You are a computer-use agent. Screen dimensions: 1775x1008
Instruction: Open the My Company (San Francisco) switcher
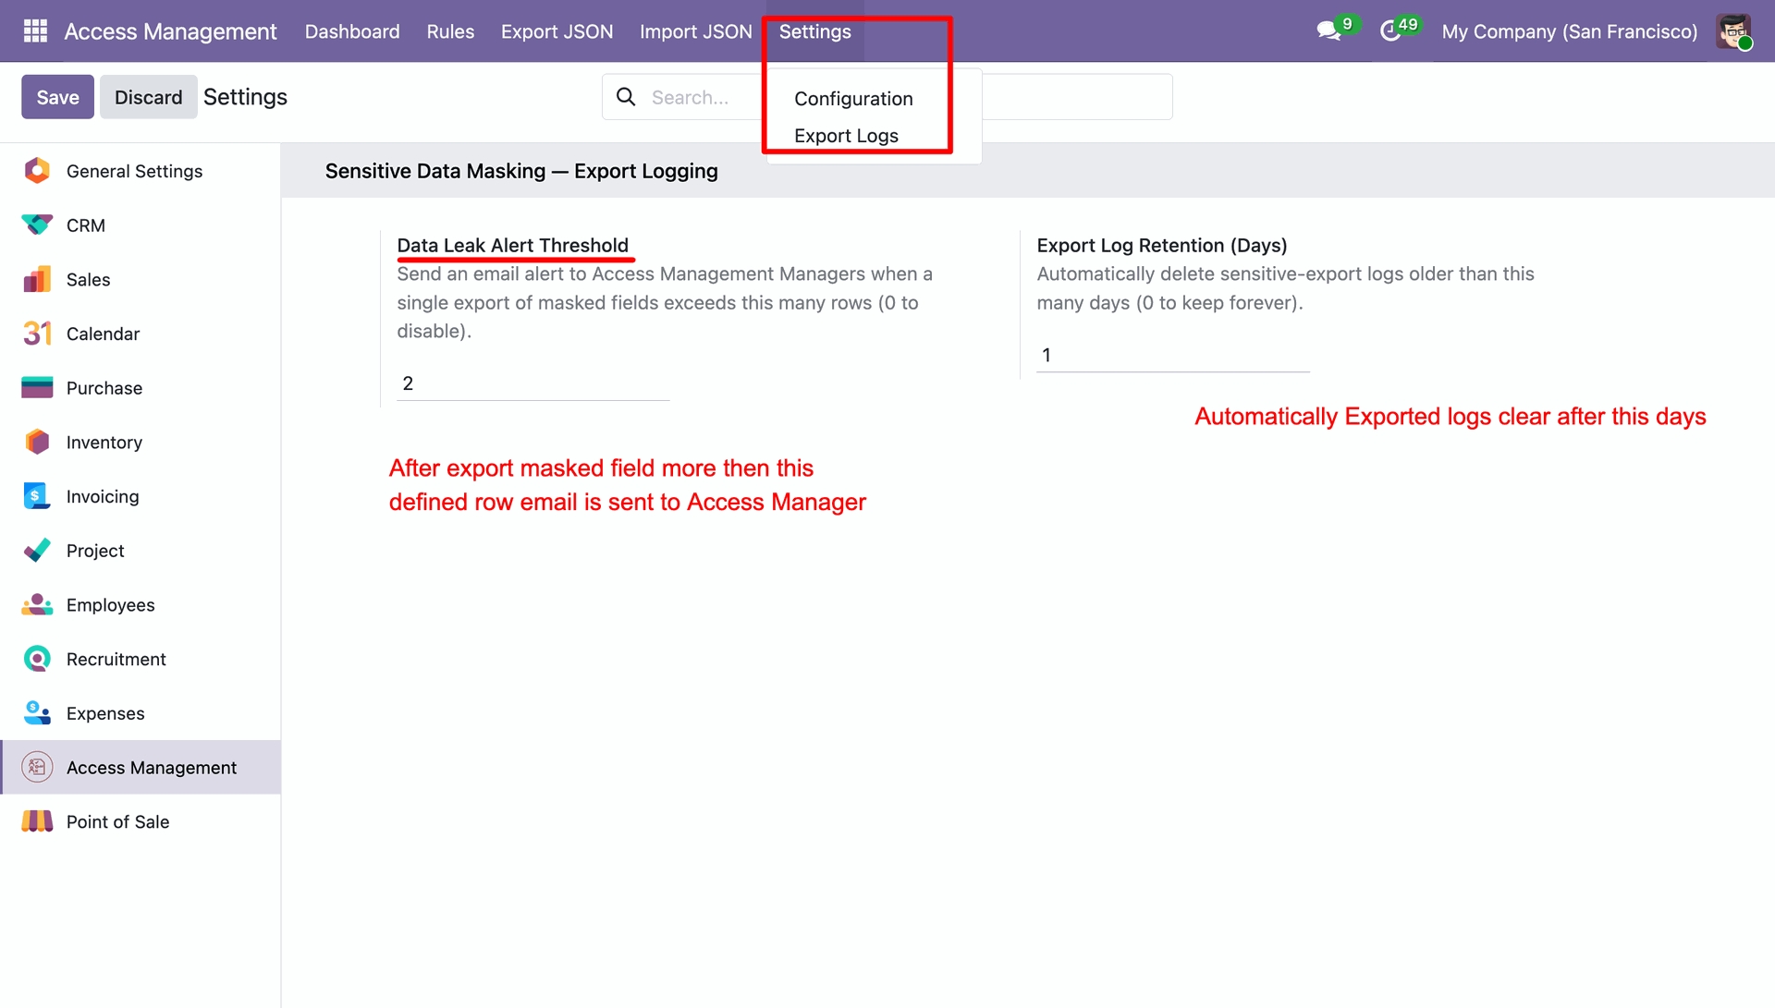tap(1569, 31)
